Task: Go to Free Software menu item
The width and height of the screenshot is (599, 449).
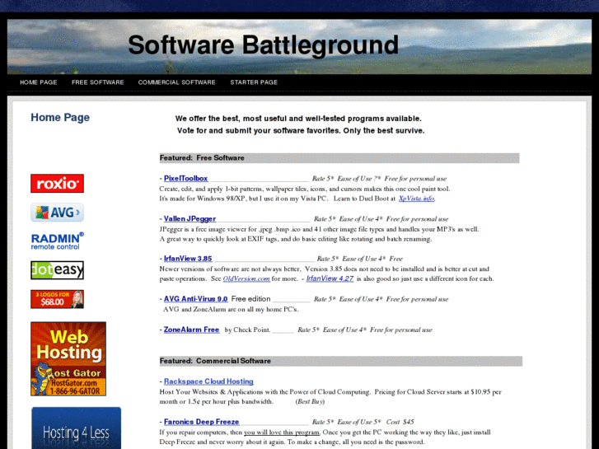Action: (x=97, y=82)
